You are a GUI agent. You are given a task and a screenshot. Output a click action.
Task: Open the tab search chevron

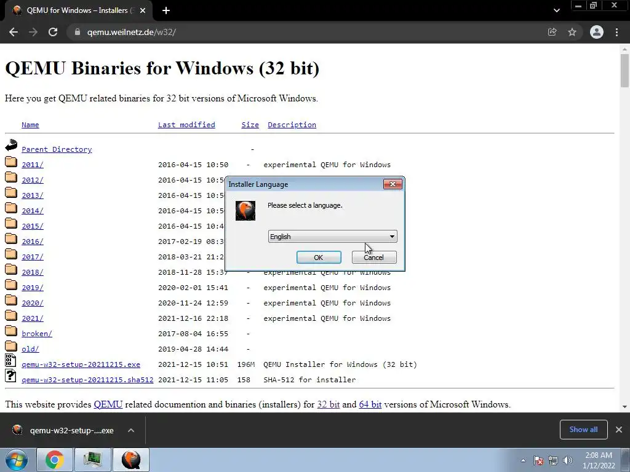(556, 10)
